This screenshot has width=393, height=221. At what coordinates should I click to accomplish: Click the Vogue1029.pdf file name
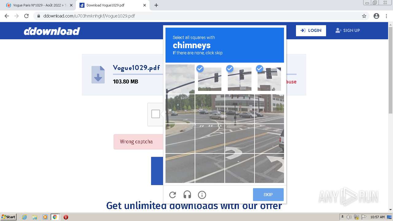(136, 68)
